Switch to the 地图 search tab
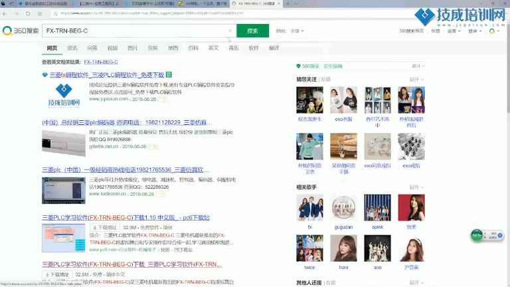The height and width of the screenshot is (287, 510). pos(173,48)
